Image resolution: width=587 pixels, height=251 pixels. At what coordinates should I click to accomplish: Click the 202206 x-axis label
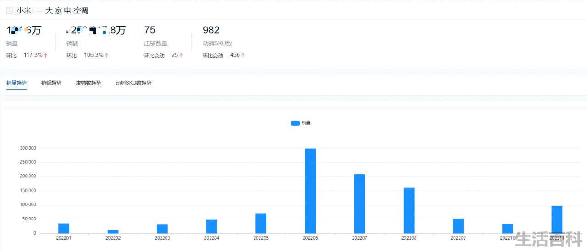pyautogui.click(x=310, y=238)
